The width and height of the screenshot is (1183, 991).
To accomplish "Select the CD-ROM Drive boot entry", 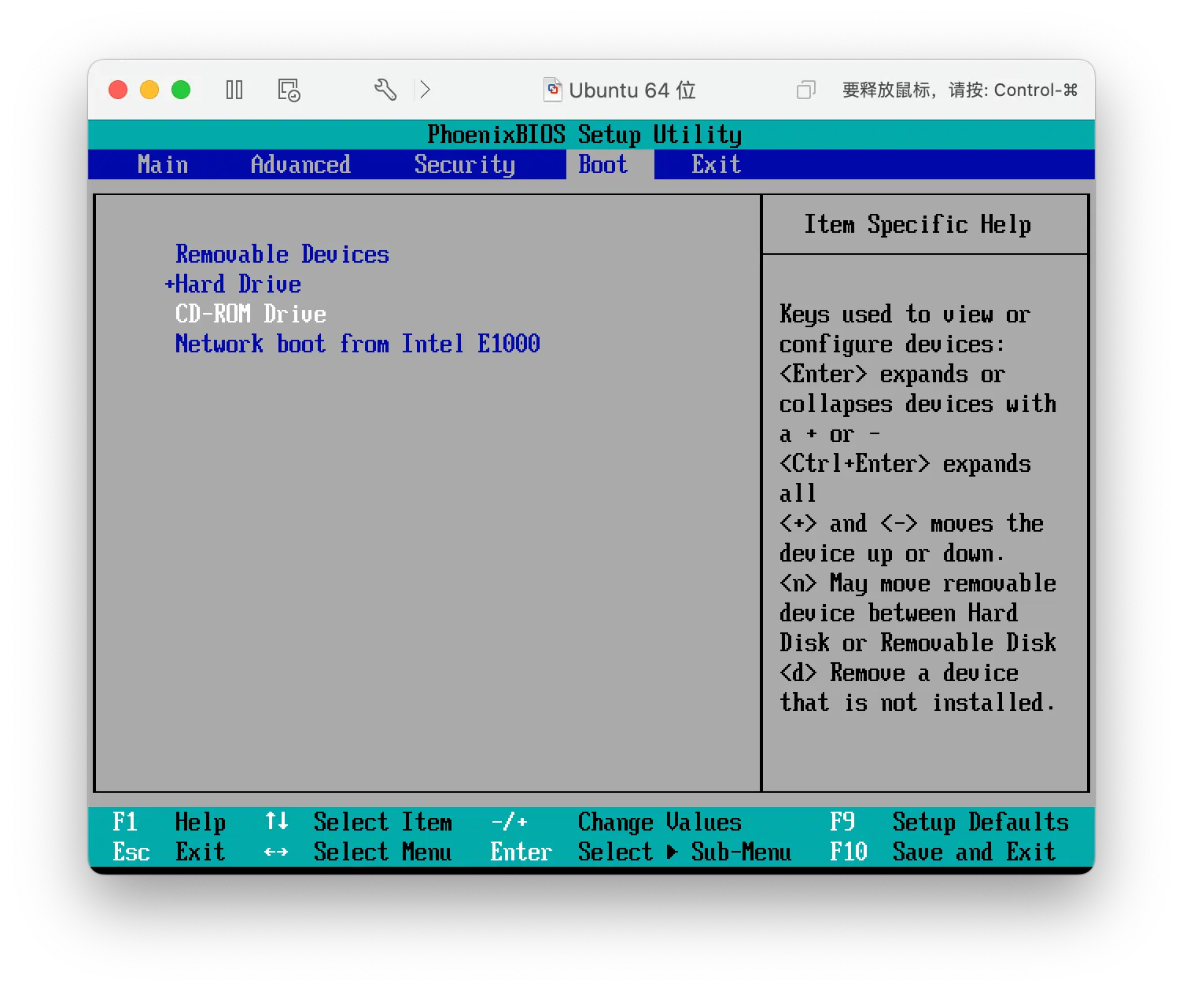I will (251, 314).
